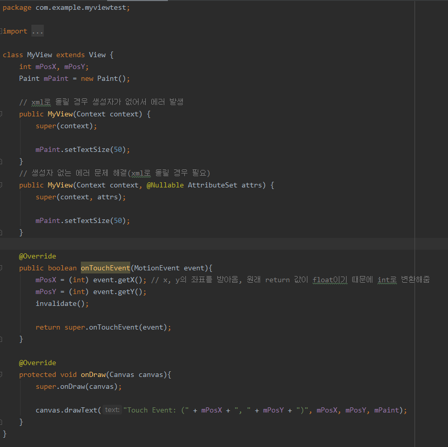Click "public boolean" before onTouchEvent
Image resolution: width=448 pixels, height=447 pixels.
tap(48, 268)
